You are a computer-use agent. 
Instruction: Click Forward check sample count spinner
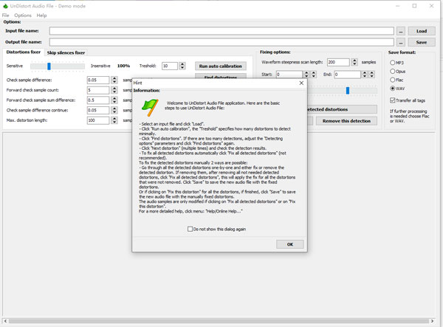tap(114, 90)
